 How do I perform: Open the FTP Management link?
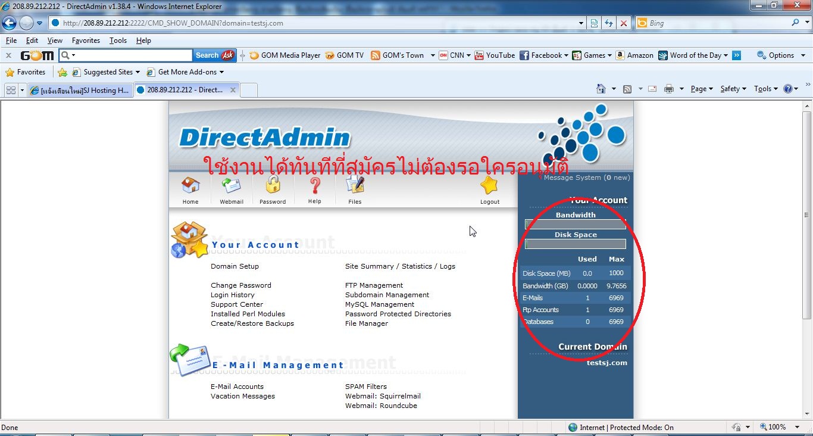tap(374, 285)
